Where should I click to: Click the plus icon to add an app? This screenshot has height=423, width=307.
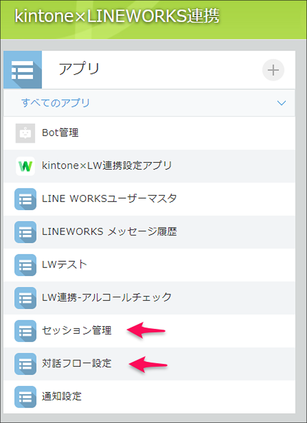pos(273,70)
